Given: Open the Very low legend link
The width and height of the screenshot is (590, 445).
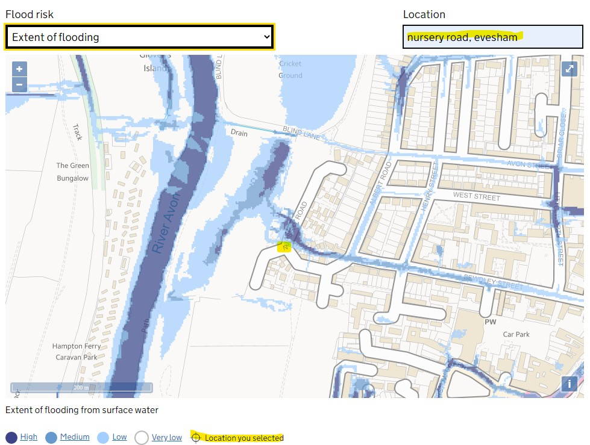Looking at the screenshot, I should pyautogui.click(x=167, y=437).
